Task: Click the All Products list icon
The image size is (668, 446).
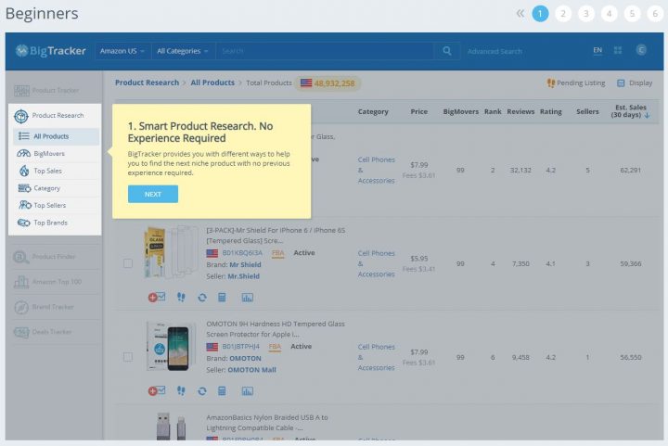Action: pyautogui.click(x=24, y=136)
